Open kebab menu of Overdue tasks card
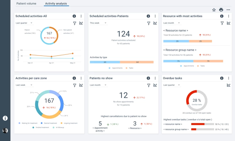The width and height of the screenshot is (235, 141). (229, 78)
